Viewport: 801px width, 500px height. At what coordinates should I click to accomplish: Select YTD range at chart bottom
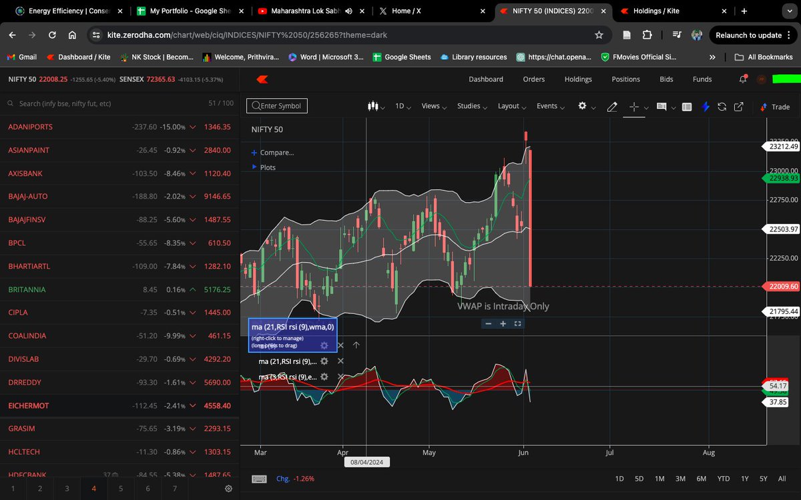click(x=723, y=479)
